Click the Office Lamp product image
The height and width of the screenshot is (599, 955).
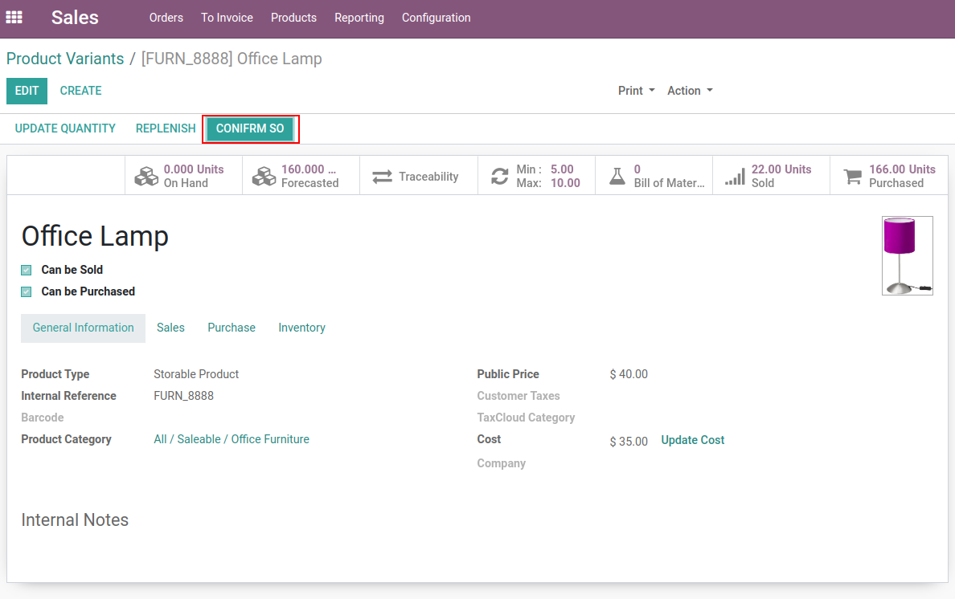click(x=907, y=255)
